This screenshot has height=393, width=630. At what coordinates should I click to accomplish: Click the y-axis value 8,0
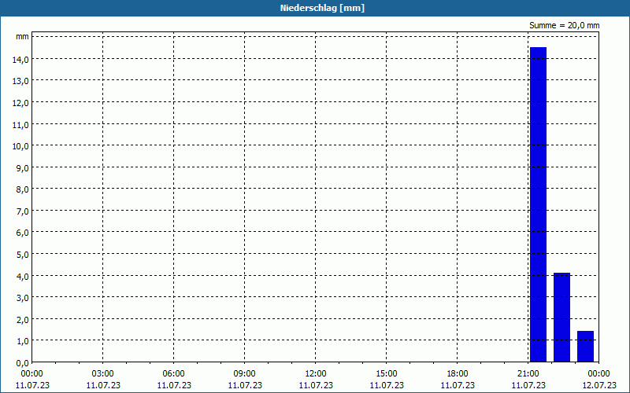point(23,189)
